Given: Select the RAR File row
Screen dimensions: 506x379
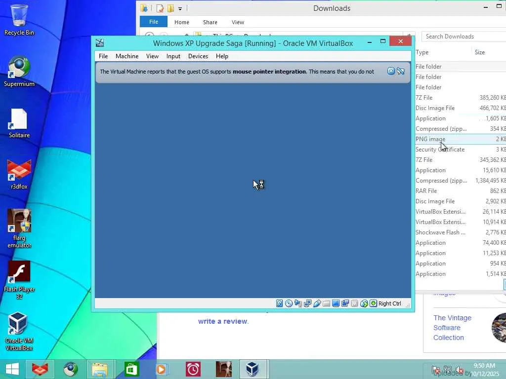Looking at the screenshot, I should (x=461, y=191).
